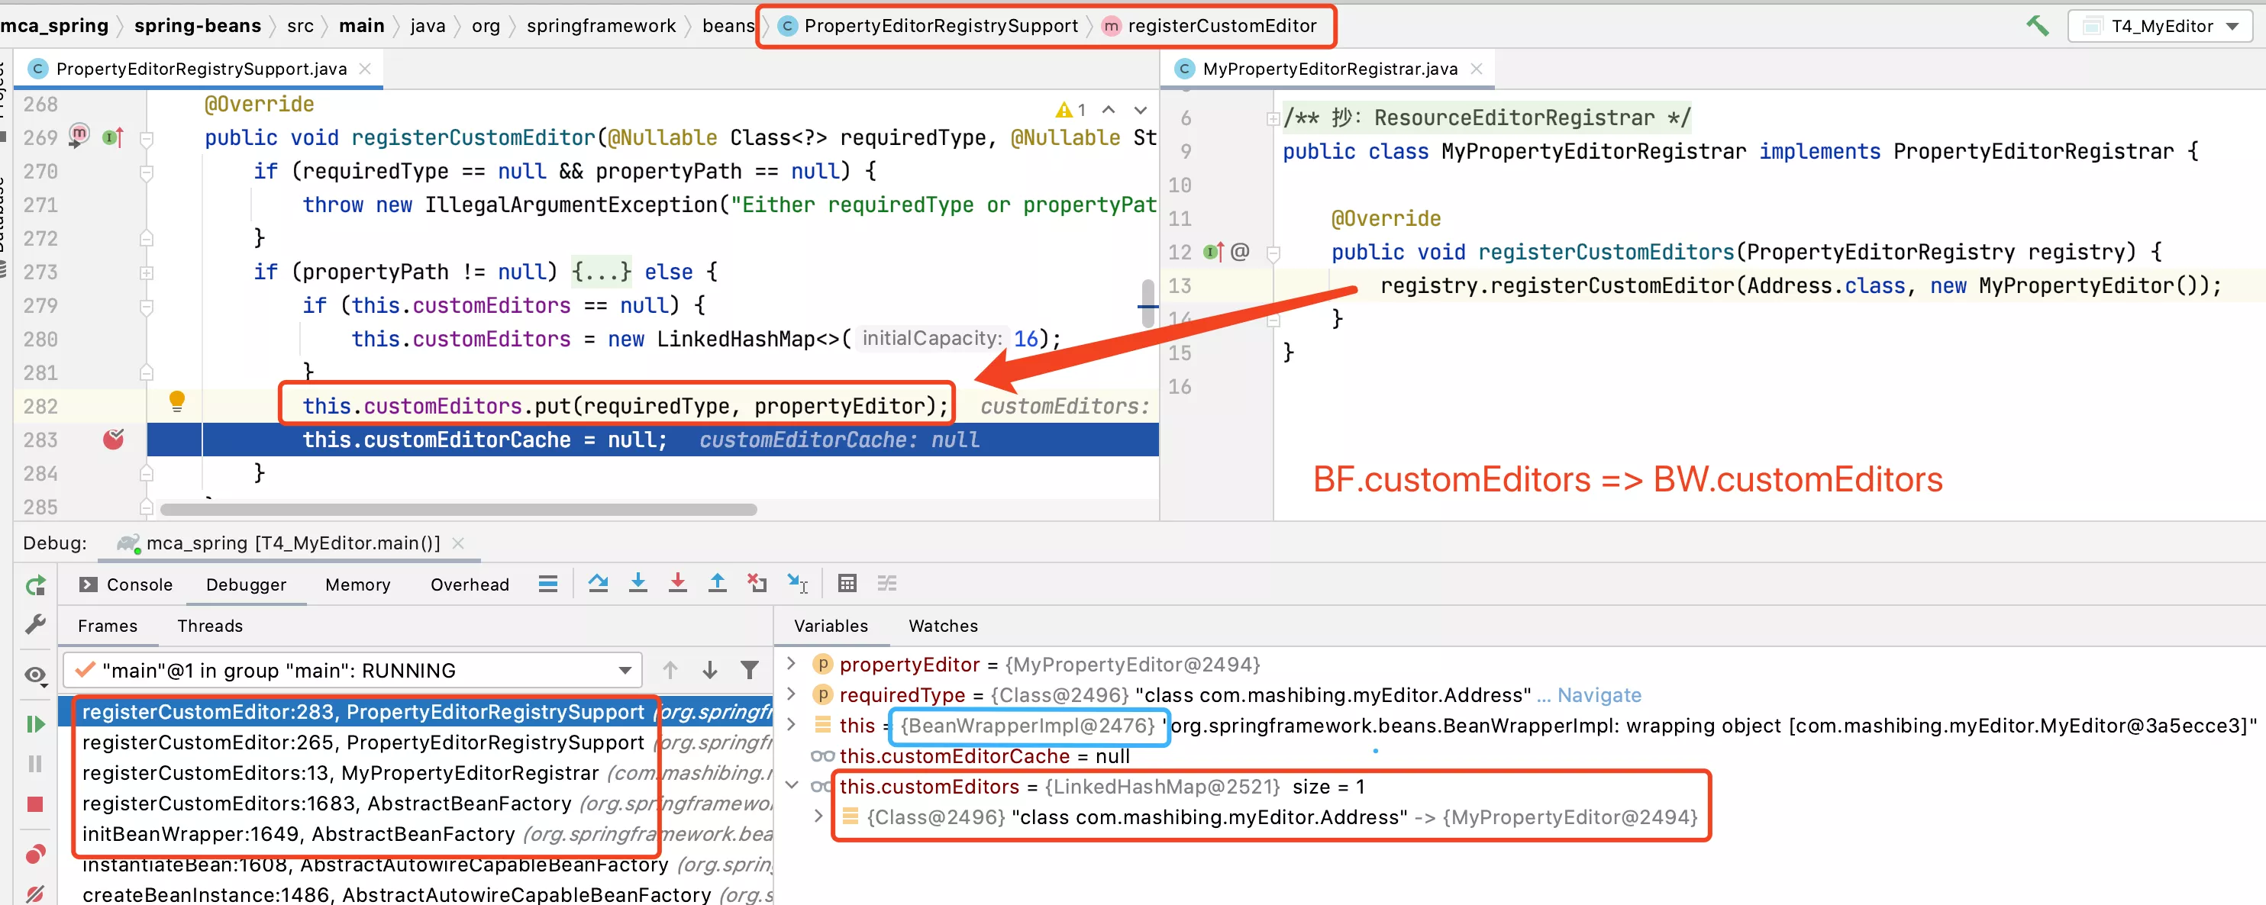Select the Frames tab
This screenshot has width=2266, height=905.
pyautogui.click(x=108, y=625)
